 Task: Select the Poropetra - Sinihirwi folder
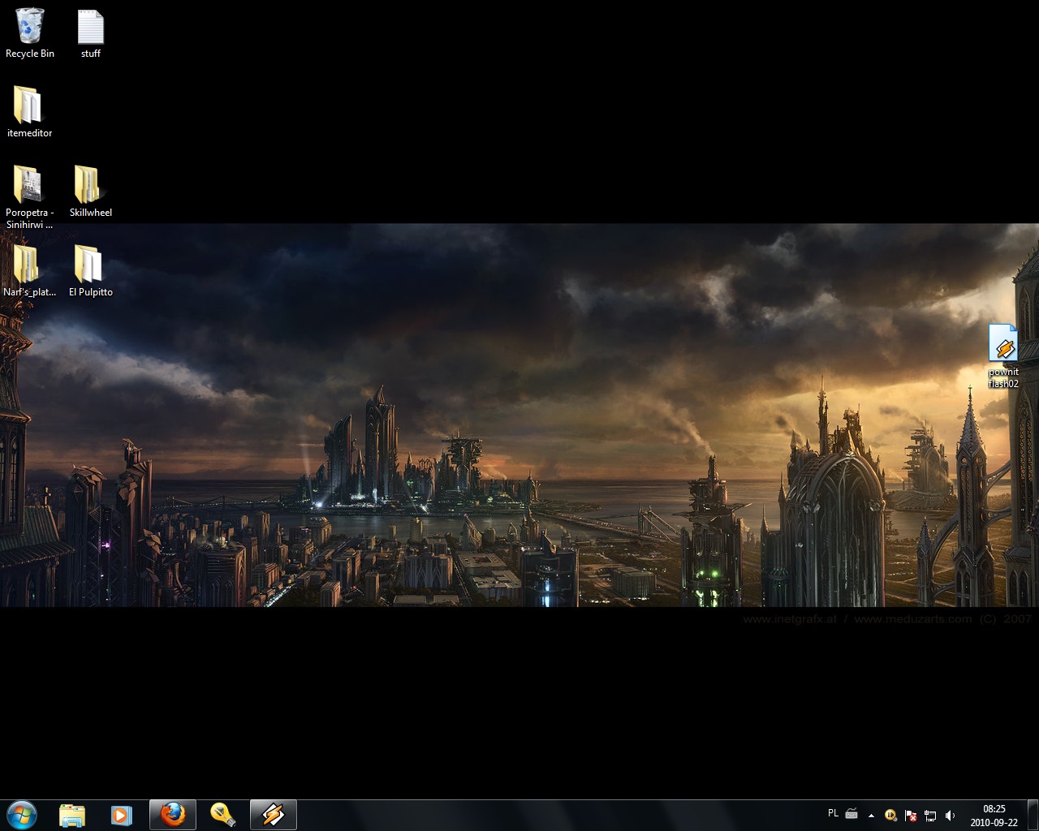(x=29, y=186)
